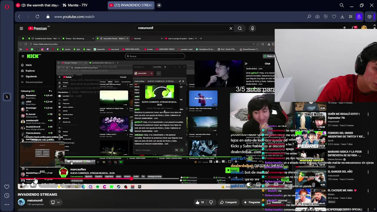This screenshot has width=377, height=212.
Task: Open the purple account profile button
Action: pyautogui.click(x=359, y=17)
